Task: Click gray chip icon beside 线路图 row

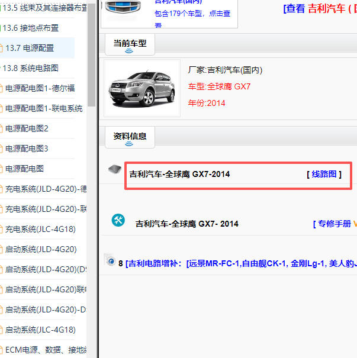Action: tap(115, 169)
